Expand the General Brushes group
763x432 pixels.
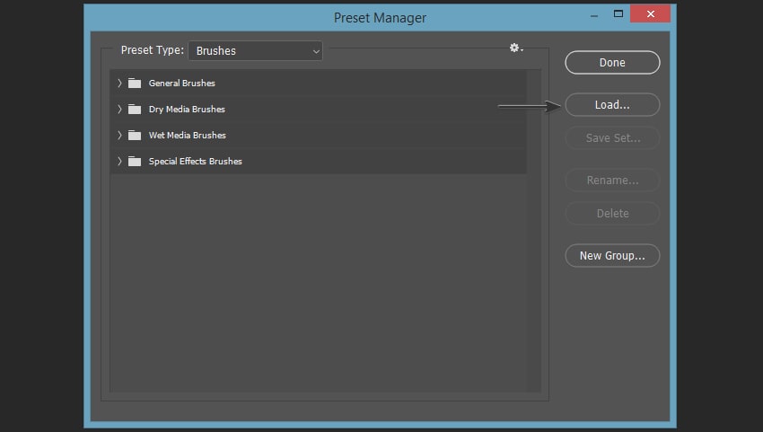[119, 84]
